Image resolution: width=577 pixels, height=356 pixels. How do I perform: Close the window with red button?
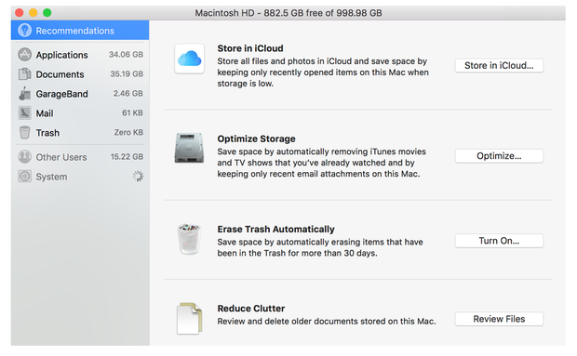[20, 13]
